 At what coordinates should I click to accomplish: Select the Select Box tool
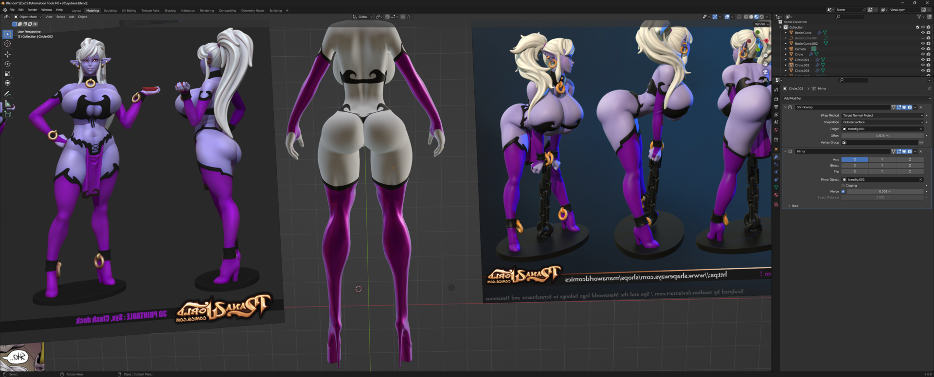7,34
